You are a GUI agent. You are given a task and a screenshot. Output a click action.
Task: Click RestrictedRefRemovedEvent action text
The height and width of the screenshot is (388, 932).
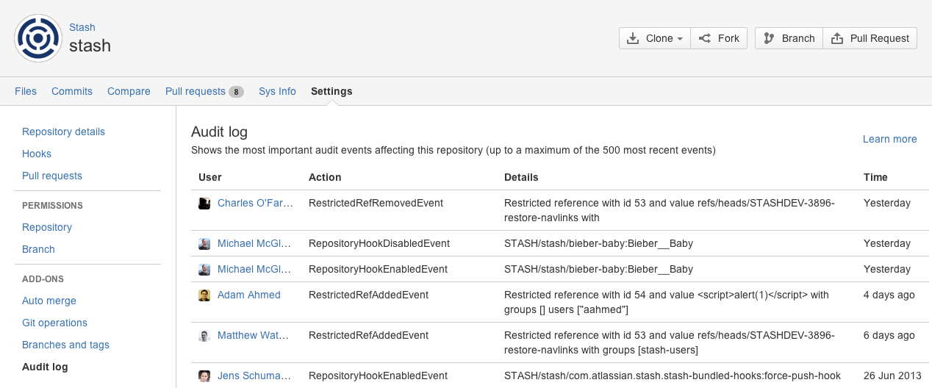pyautogui.click(x=376, y=203)
